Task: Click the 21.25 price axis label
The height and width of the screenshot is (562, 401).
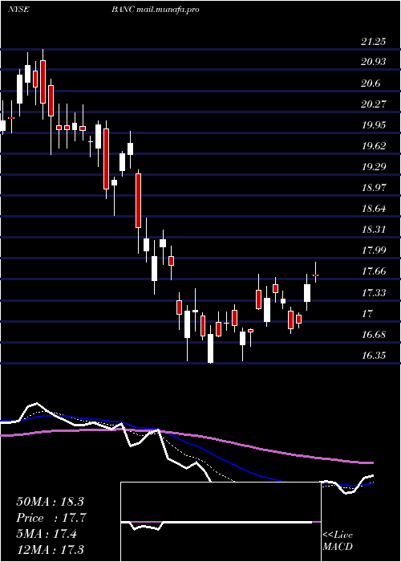Action: 374,41
